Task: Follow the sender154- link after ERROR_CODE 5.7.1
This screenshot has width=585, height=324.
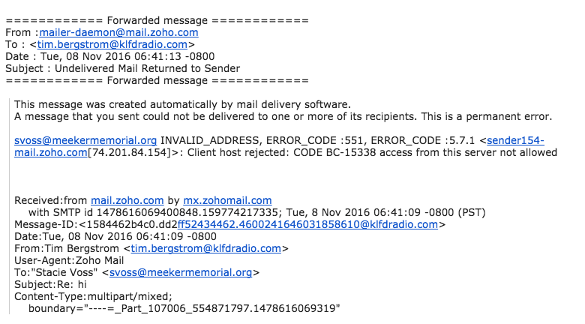Action: click(x=515, y=140)
